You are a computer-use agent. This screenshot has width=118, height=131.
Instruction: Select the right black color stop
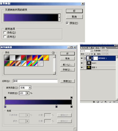pyautogui.click(x=71, y=106)
